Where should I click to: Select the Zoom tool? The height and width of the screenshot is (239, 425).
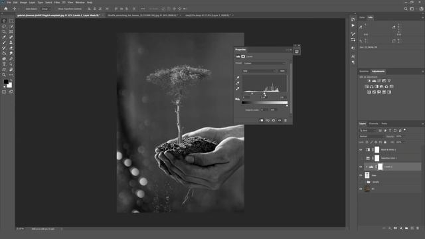4,75
